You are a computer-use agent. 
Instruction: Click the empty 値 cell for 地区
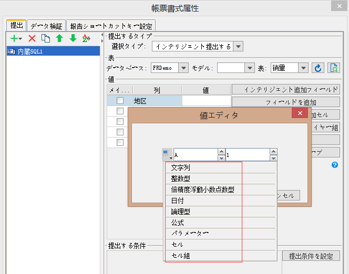[x=207, y=101]
